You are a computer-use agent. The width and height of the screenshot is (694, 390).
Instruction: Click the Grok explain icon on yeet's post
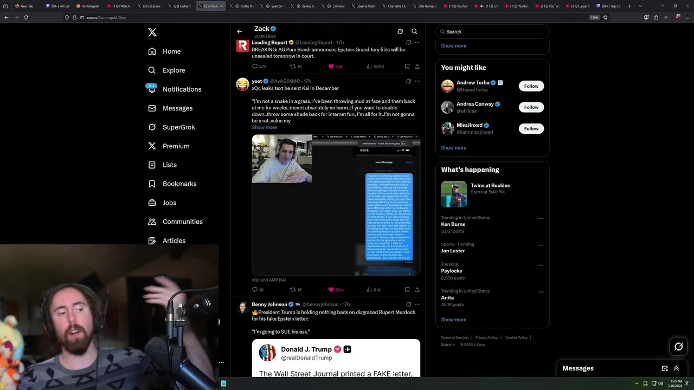click(x=408, y=81)
